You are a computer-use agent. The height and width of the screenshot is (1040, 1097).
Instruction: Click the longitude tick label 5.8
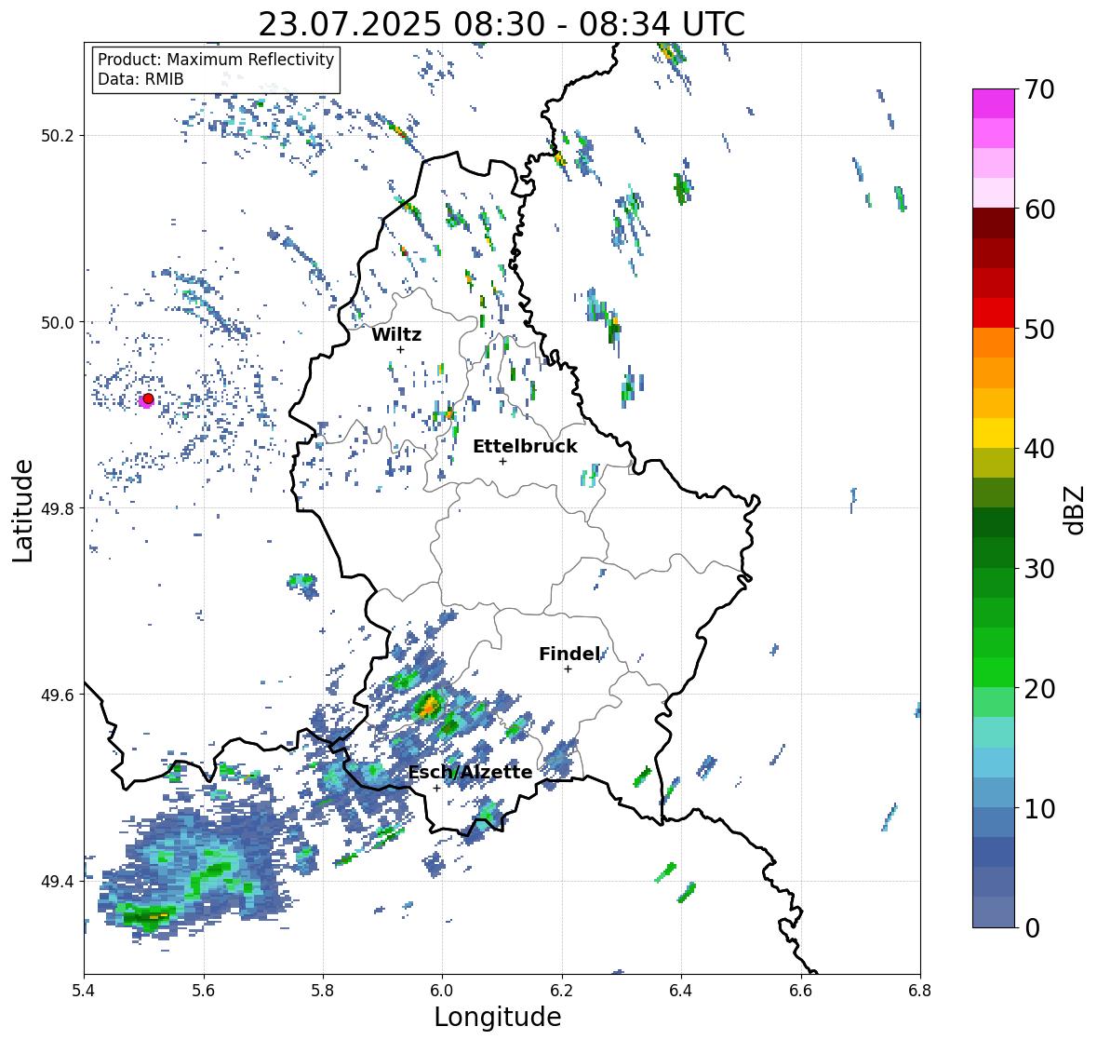coord(323,990)
